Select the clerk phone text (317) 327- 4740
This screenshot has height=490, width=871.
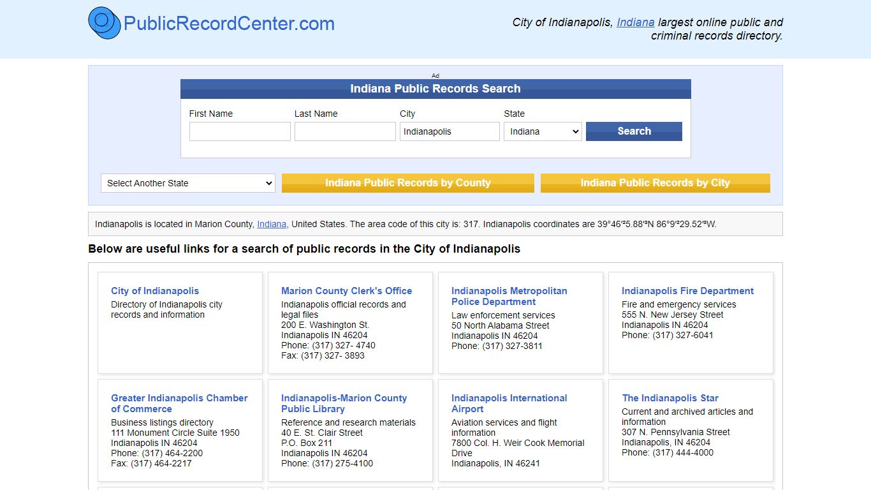tap(344, 345)
